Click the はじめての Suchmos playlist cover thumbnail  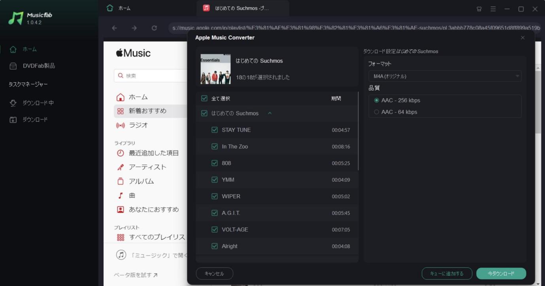pyautogui.click(x=215, y=69)
